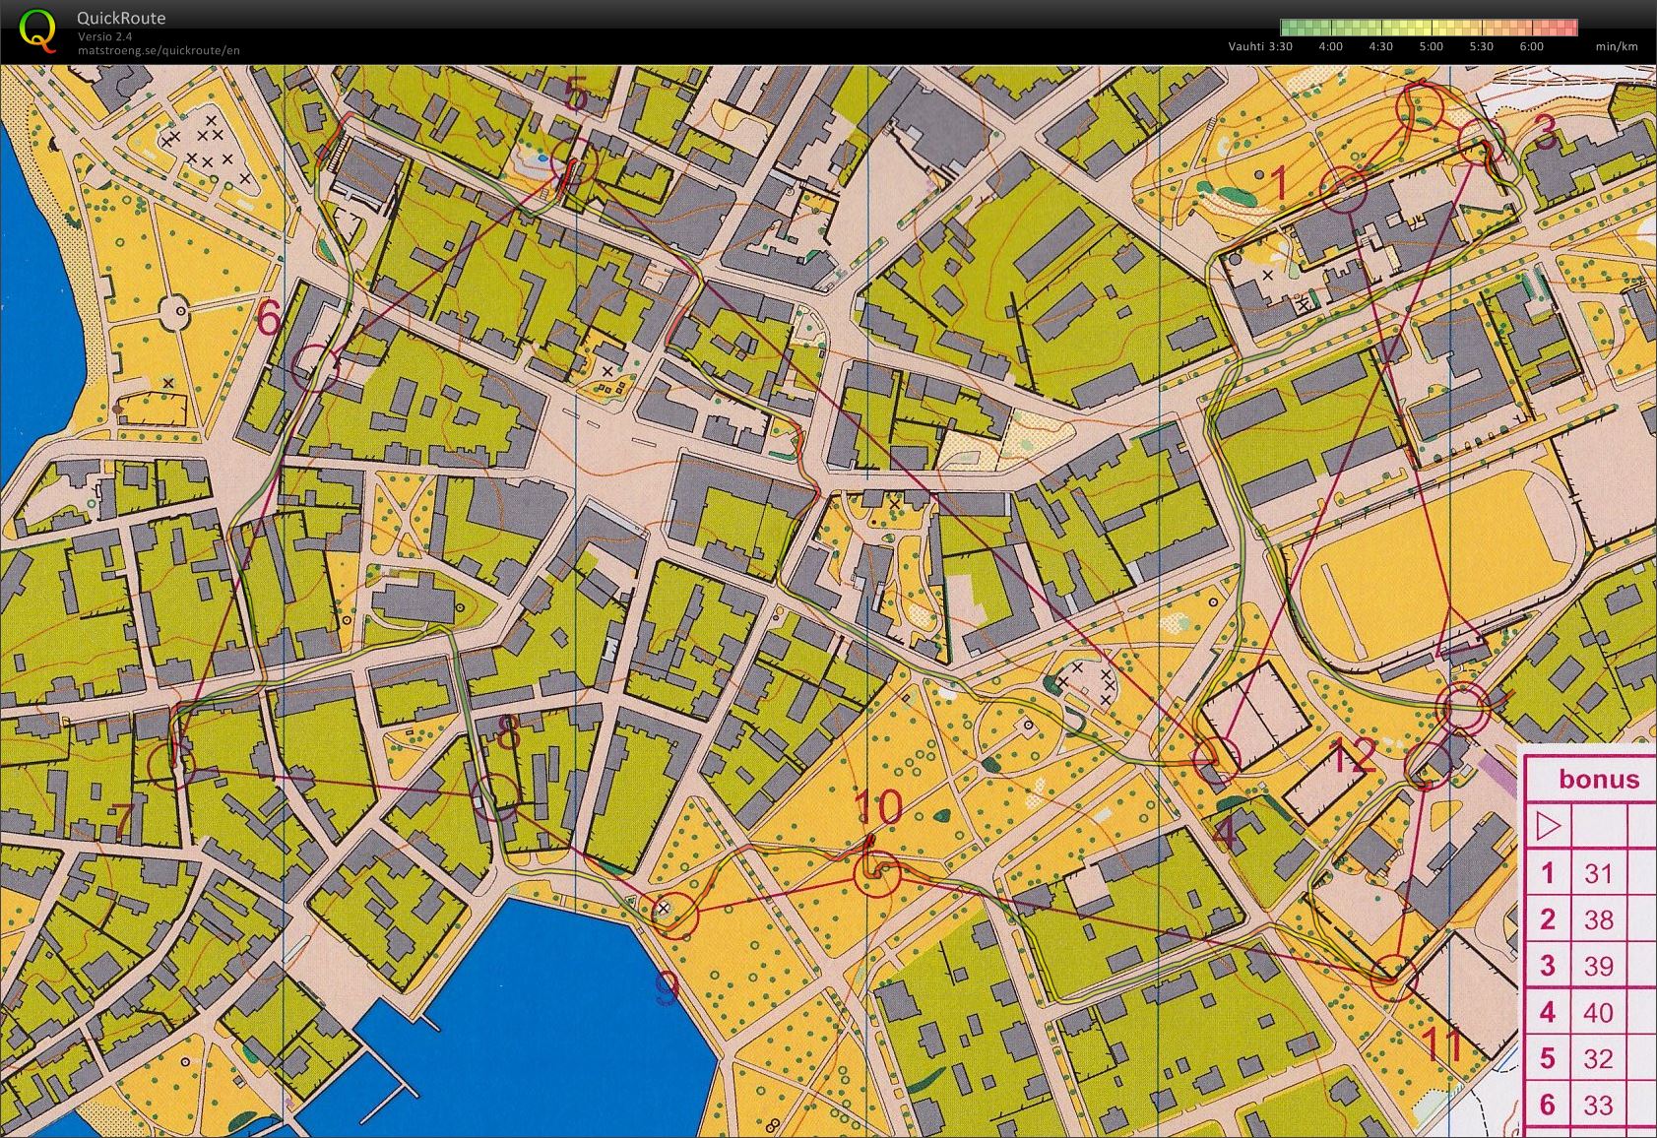Click control number 4 label on map

point(1224,833)
